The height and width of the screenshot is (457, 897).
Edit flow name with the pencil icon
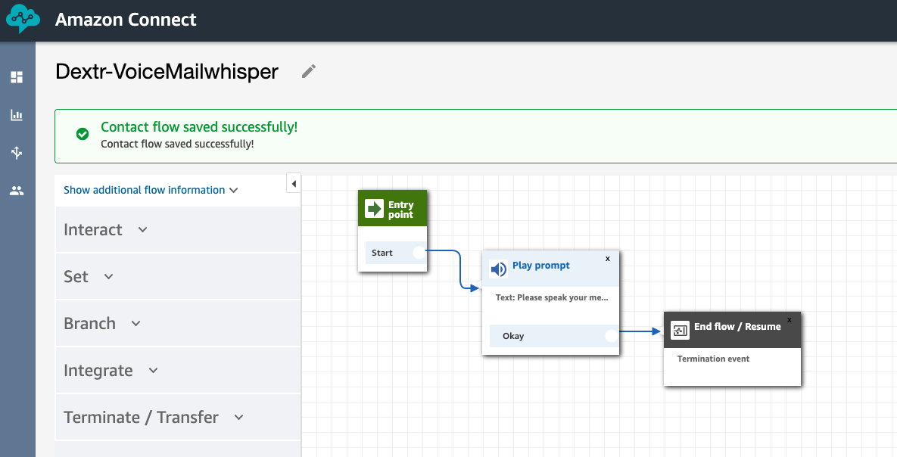point(309,71)
